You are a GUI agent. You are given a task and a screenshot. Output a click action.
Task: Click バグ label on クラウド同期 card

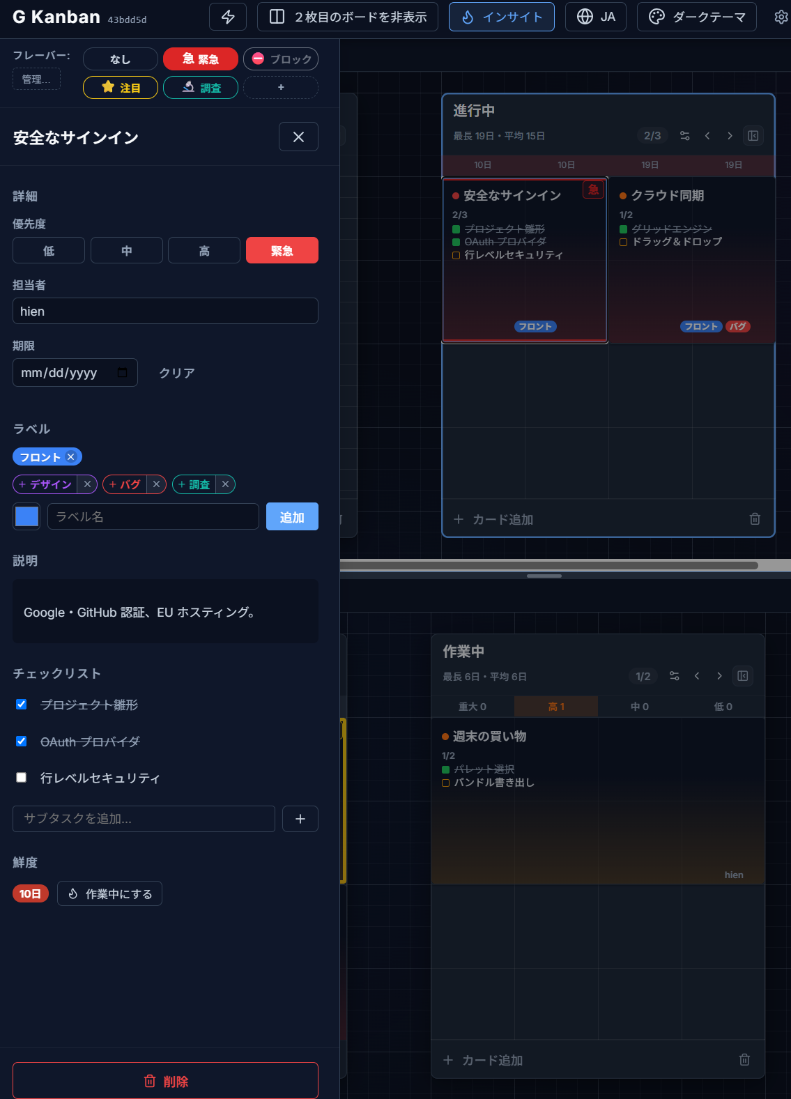[738, 326]
